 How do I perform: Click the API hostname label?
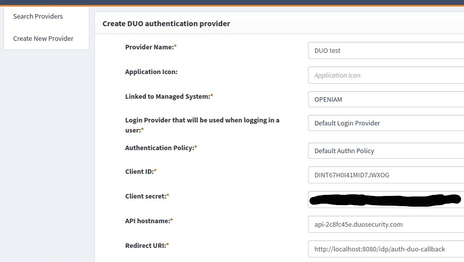[148, 221]
